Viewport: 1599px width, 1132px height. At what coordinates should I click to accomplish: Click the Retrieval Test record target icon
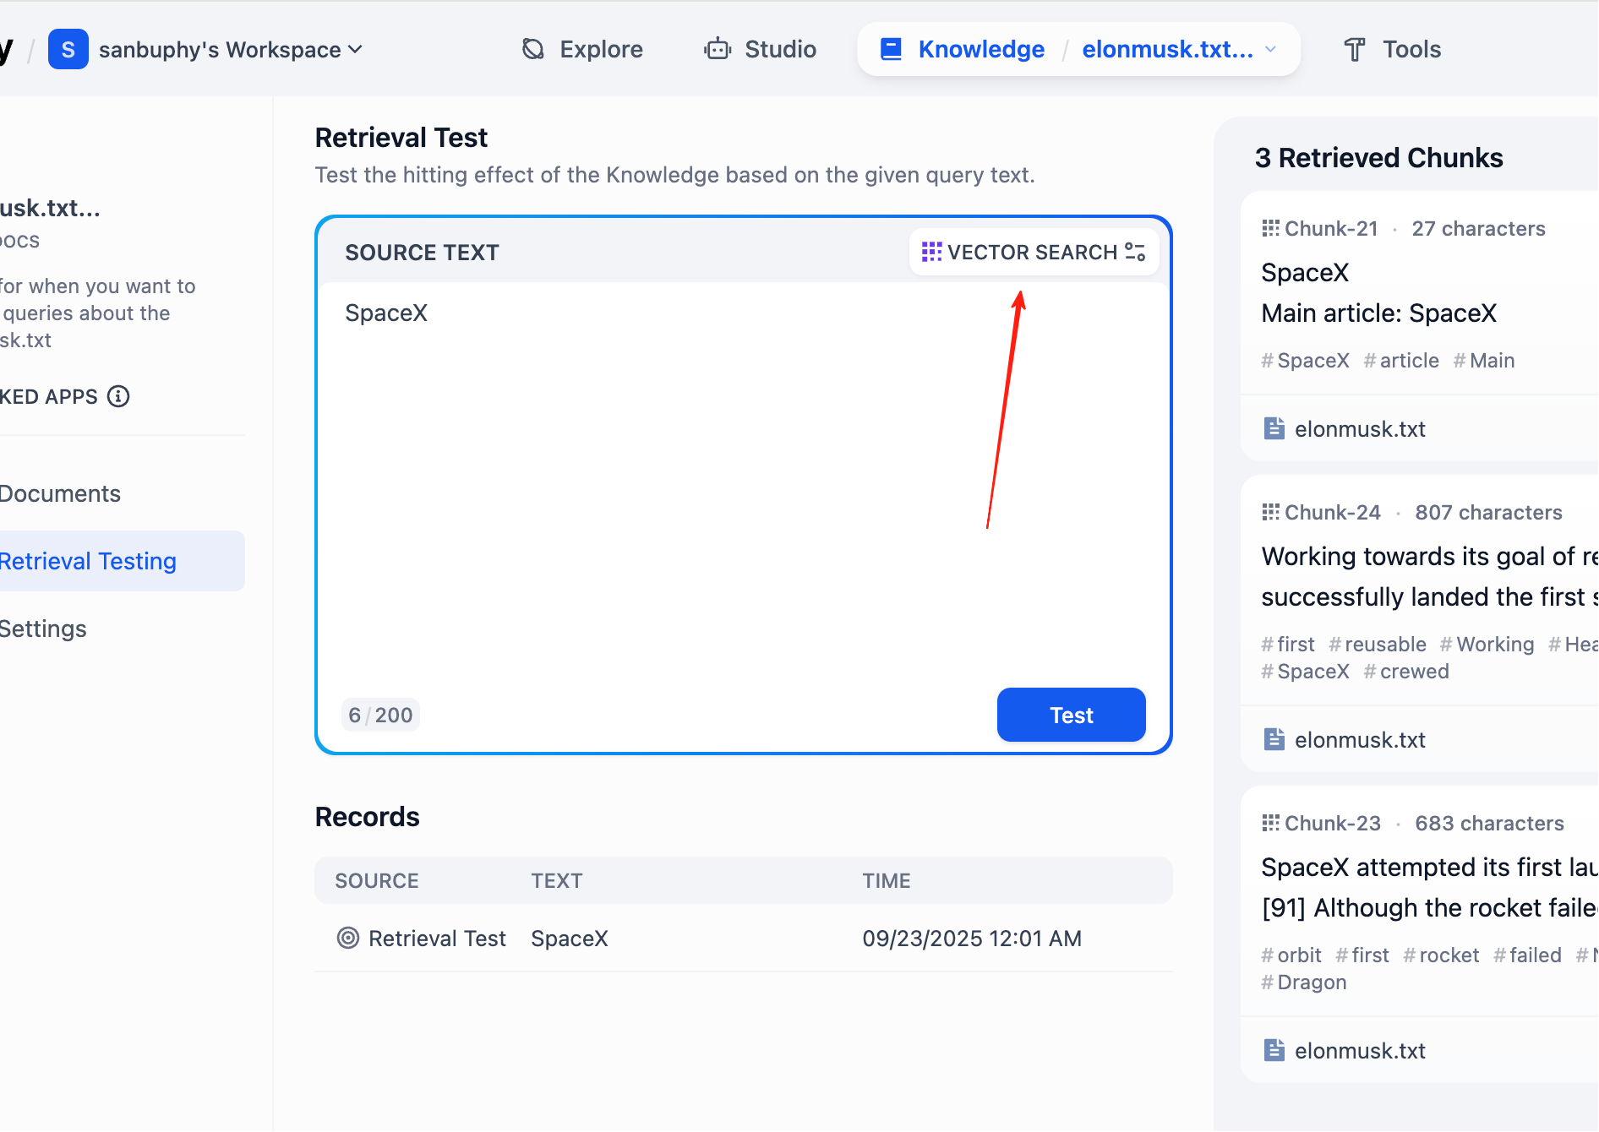click(347, 938)
